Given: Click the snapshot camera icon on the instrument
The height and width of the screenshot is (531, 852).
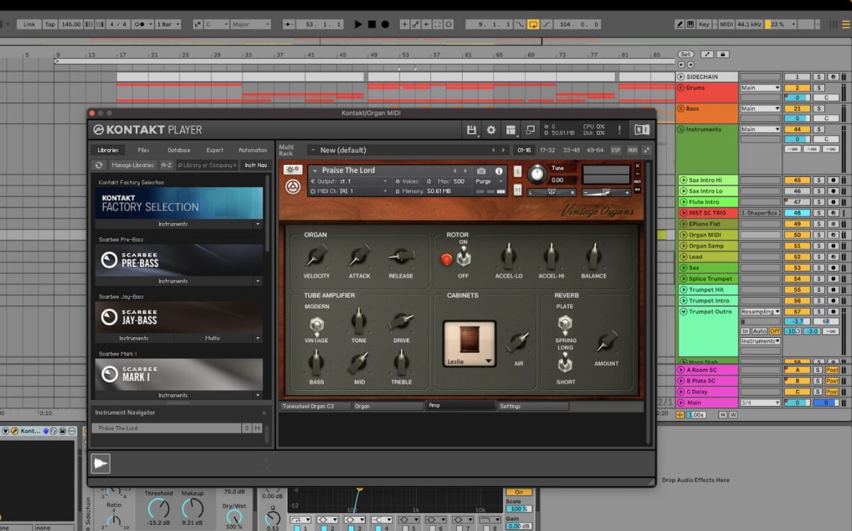Looking at the screenshot, I should [x=481, y=171].
